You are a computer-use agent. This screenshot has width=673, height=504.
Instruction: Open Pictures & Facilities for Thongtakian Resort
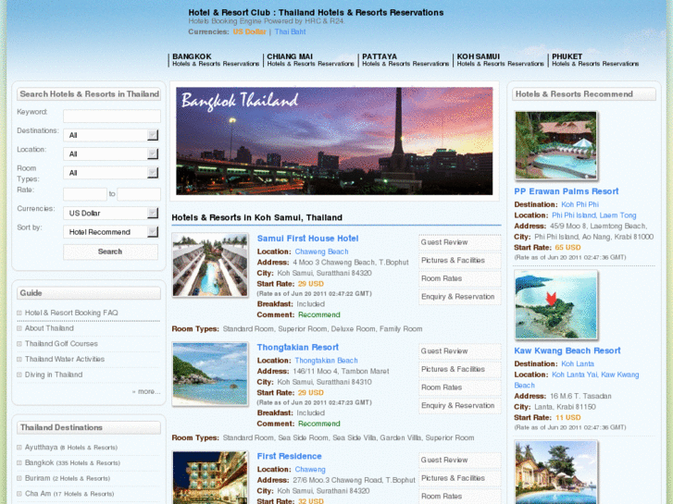pyautogui.click(x=460, y=369)
